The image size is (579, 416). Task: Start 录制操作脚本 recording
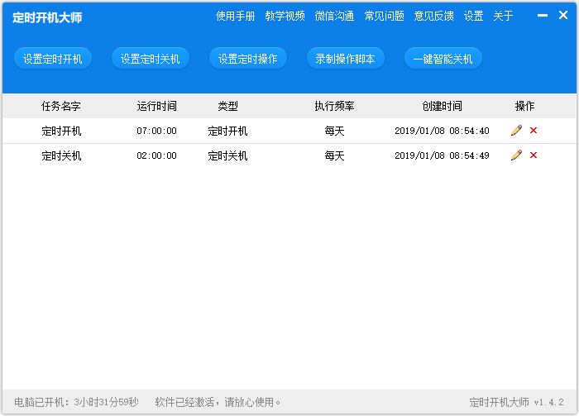pyautogui.click(x=345, y=59)
